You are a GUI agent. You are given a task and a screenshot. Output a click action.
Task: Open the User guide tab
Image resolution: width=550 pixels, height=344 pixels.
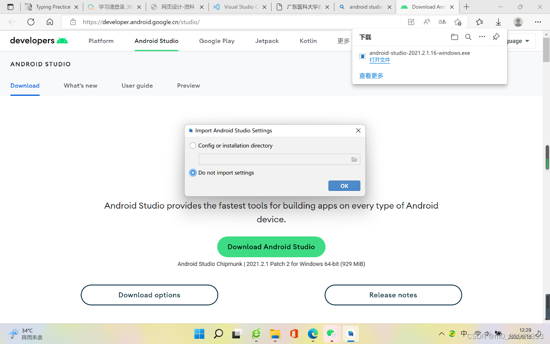coord(137,85)
